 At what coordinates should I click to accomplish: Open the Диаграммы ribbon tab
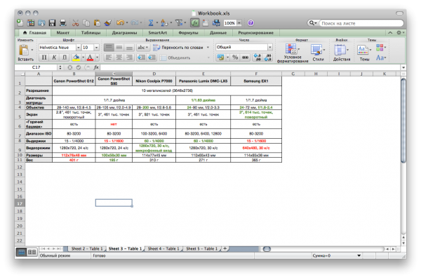[124, 33]
